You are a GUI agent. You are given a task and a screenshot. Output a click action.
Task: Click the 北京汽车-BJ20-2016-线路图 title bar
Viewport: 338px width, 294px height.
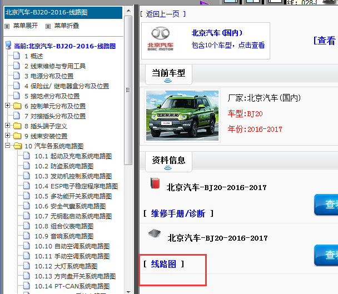(63, 12)
